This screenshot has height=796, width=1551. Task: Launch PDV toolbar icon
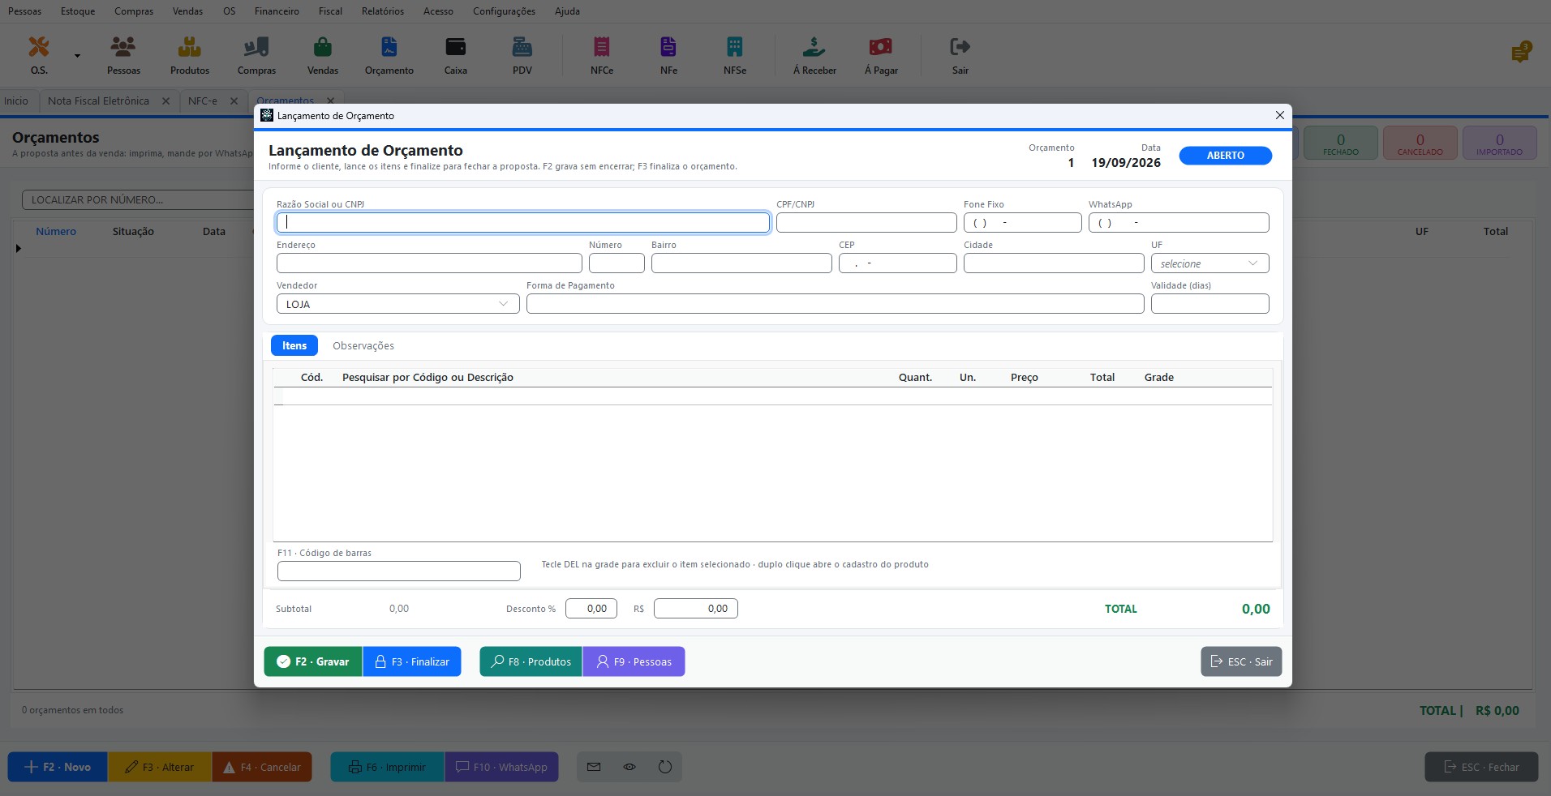[x=522, y=54]
